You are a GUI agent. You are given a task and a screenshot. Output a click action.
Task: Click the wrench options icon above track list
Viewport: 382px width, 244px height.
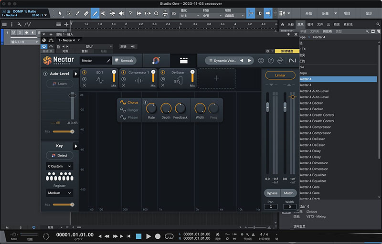pos(20,24)
